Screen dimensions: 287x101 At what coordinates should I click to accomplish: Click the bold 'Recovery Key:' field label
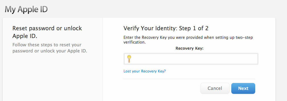click(x=189, y=48)
